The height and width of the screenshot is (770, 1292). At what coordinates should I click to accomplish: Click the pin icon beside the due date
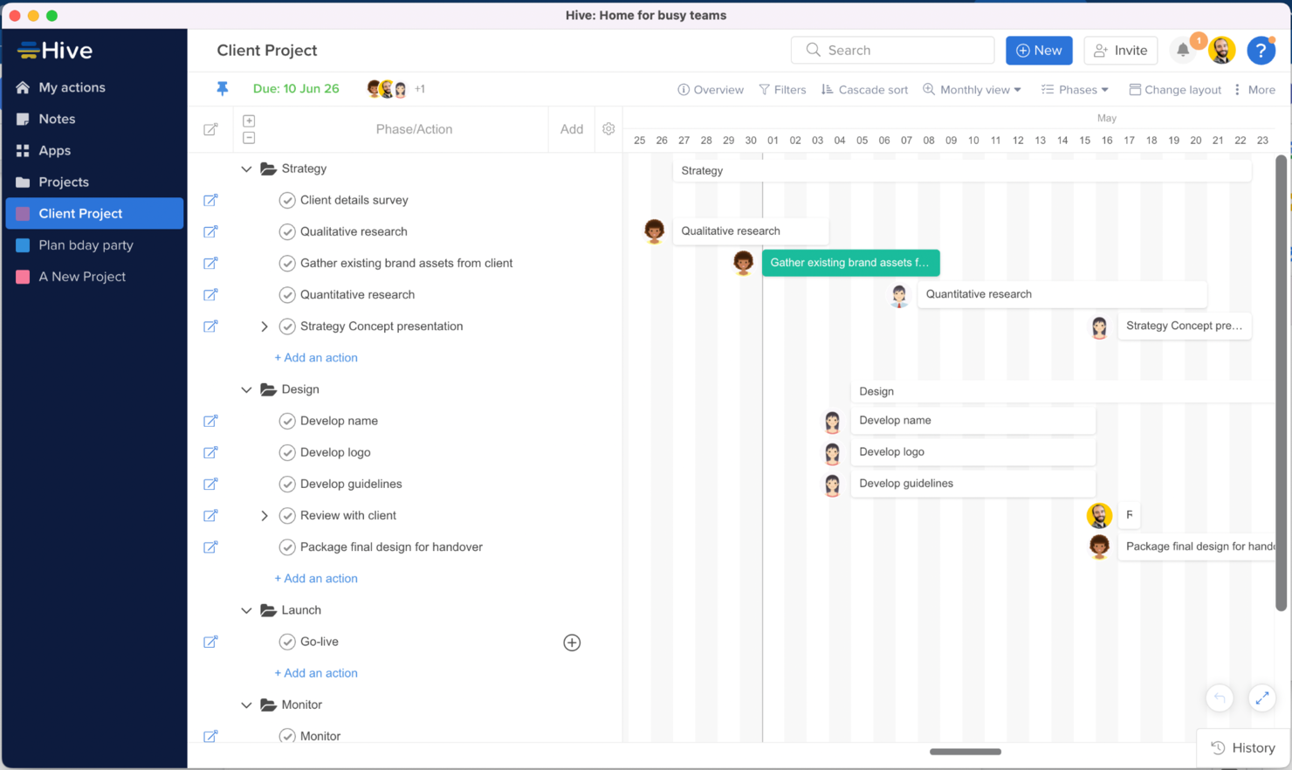coord(223,88)
